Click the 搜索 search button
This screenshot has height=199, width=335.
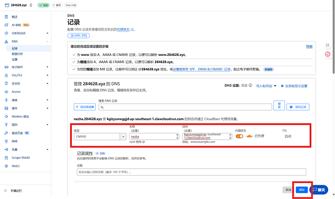tap(279, 105)
